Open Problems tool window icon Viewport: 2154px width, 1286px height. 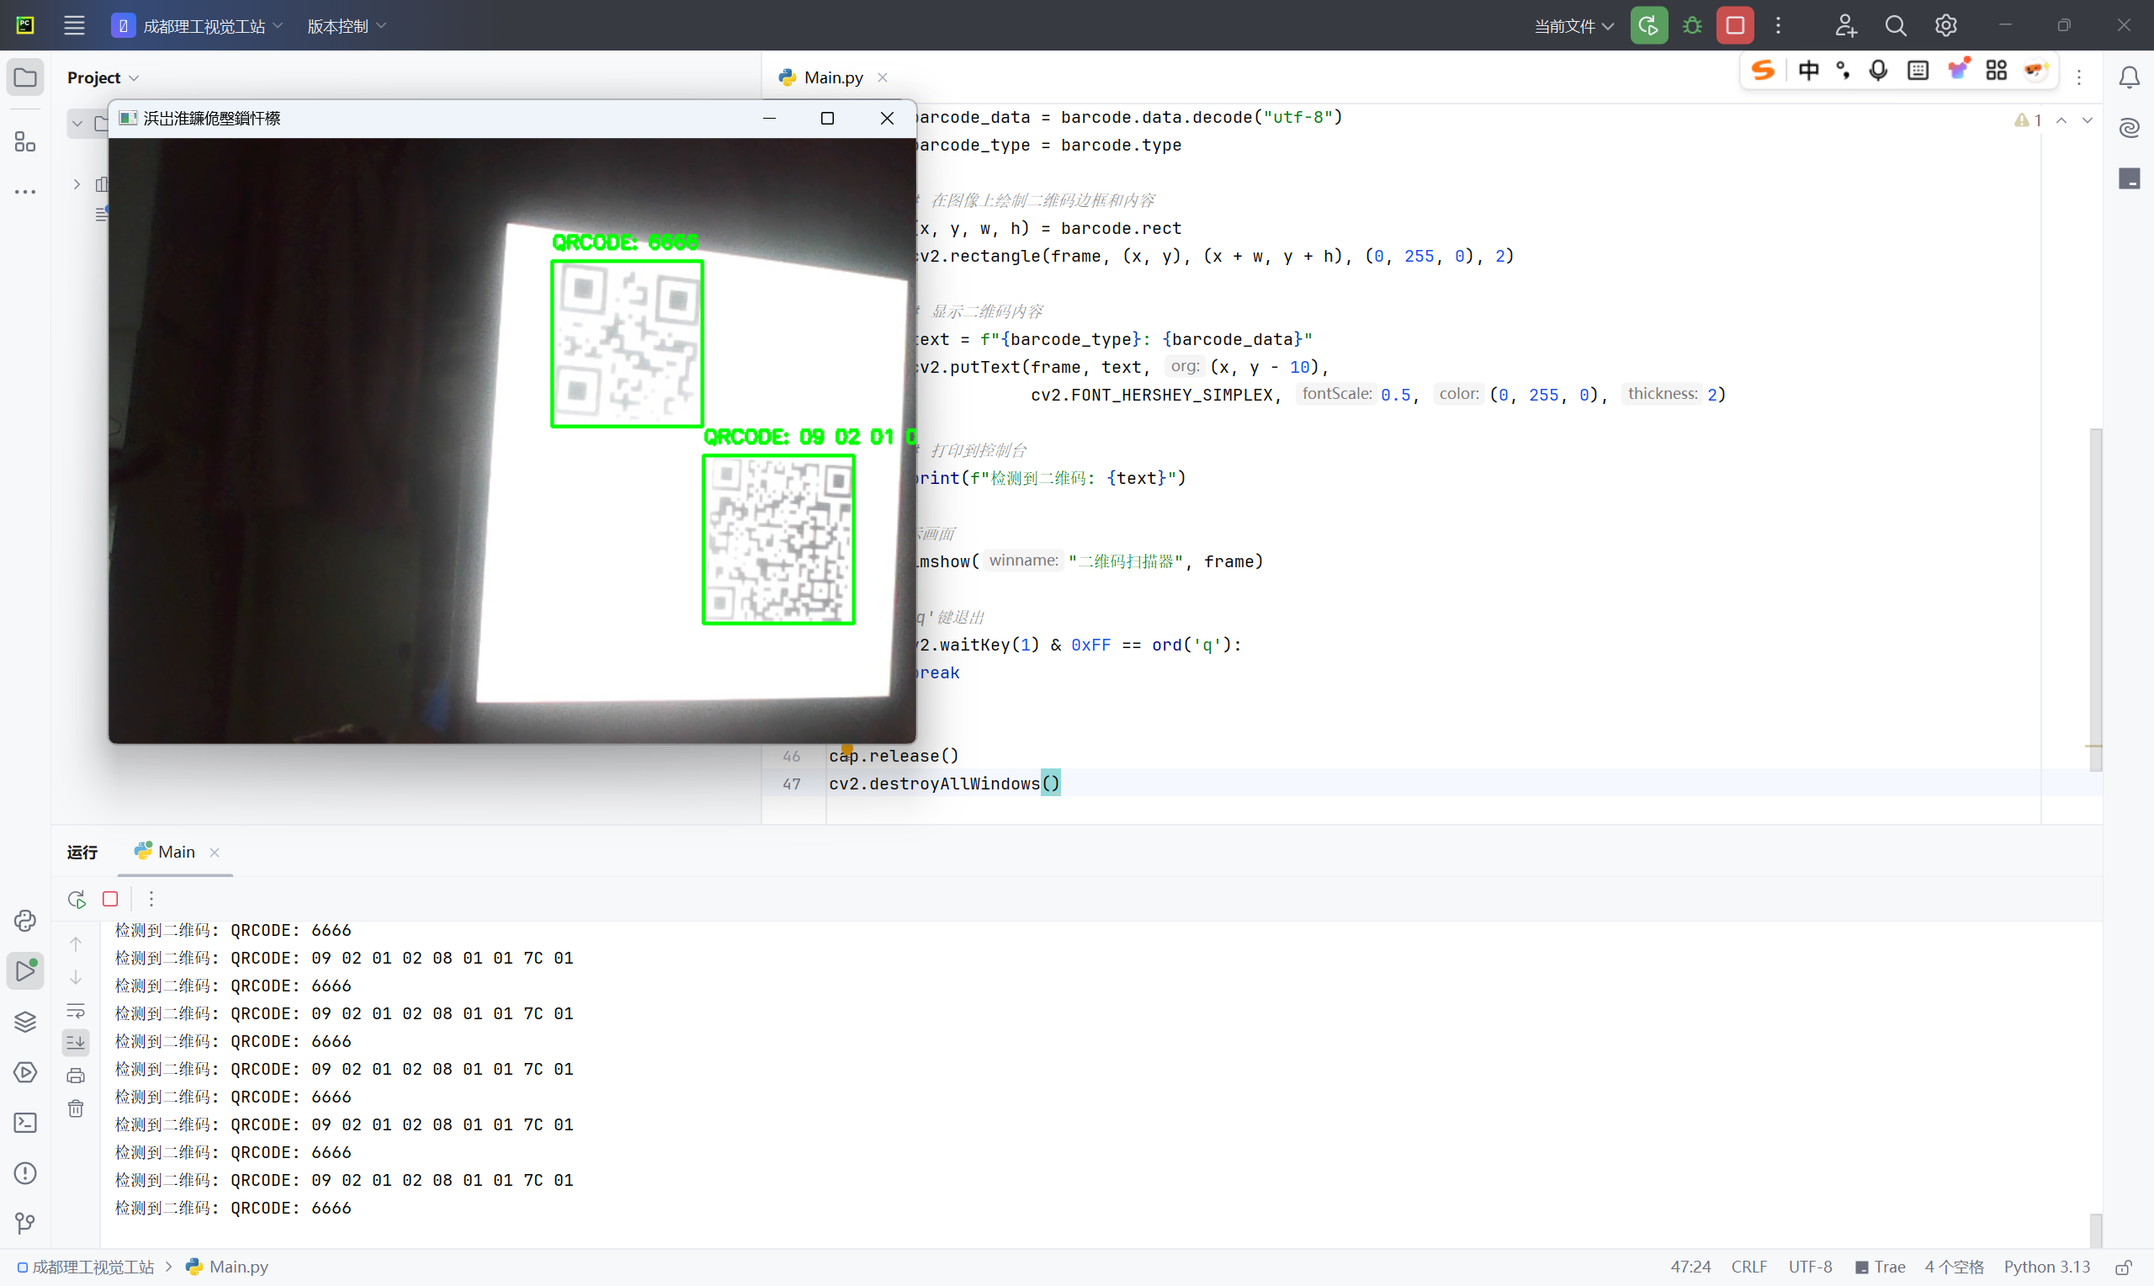click(25, 1173)
